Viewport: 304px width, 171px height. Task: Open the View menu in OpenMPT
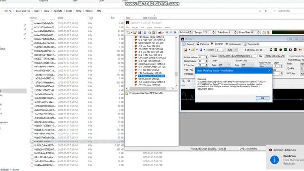click(x=149, y=28)
